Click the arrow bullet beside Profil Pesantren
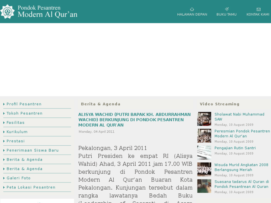This screenshot has height=203, width=271. (x=4, y=104)
